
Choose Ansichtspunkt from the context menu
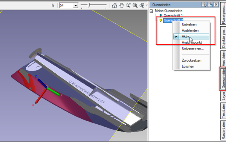[x=192, y=42]
